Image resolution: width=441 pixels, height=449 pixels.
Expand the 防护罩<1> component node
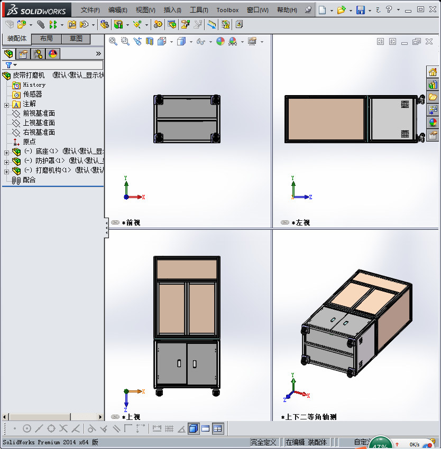tap(6, 162)
